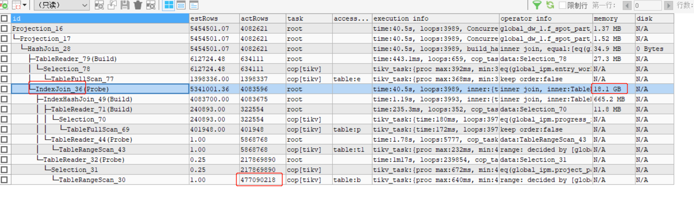The width and height of the screenshot is (694, 205).
Task: Click the insert new row icon
Action: pos(99,5)
